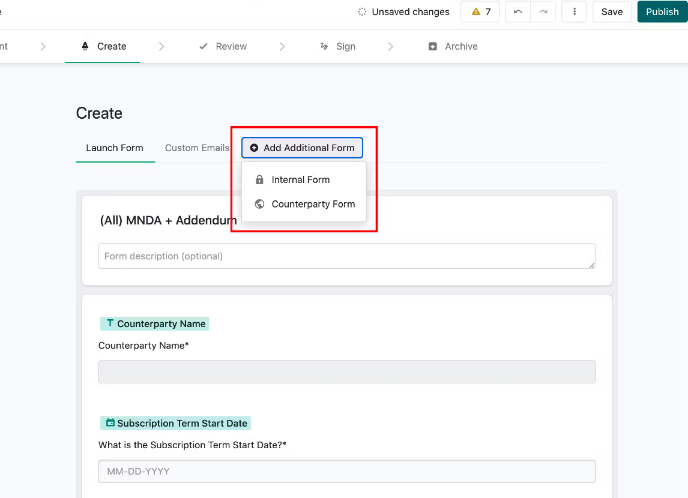Open the three-dot more options menu
Image resolution: width=688 pixels, height=498 pixels.
(x=575, y=12)
